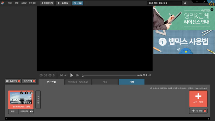Viewport: 215px width, 121px height.
Task: Toggle the preview volume speaker icon
Action: pos(150,75)
